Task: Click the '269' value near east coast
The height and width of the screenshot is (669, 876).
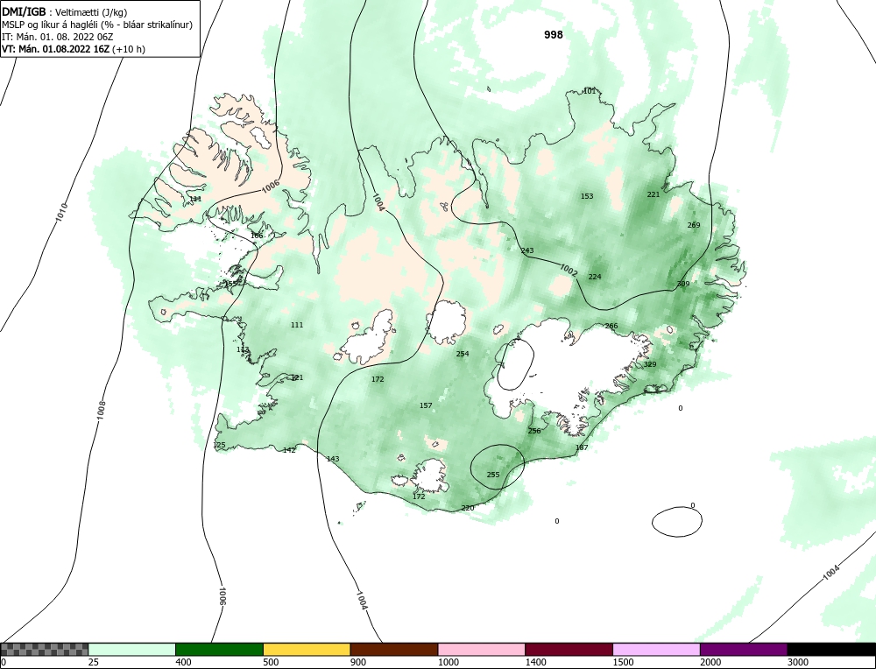Action: click(693, 225)
